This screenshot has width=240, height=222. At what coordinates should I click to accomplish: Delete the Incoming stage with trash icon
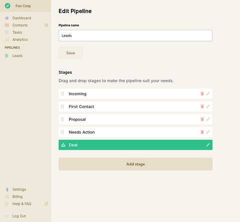point(202,94)
